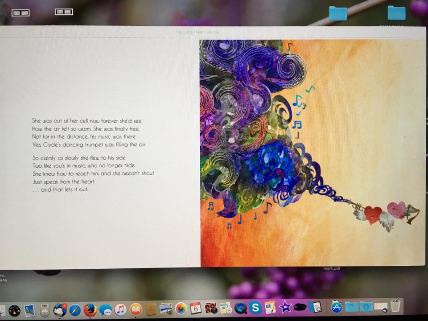Open the Trash in the Dock
The height and width of the screenshot is (321, 428).
(x=395, y=306)
